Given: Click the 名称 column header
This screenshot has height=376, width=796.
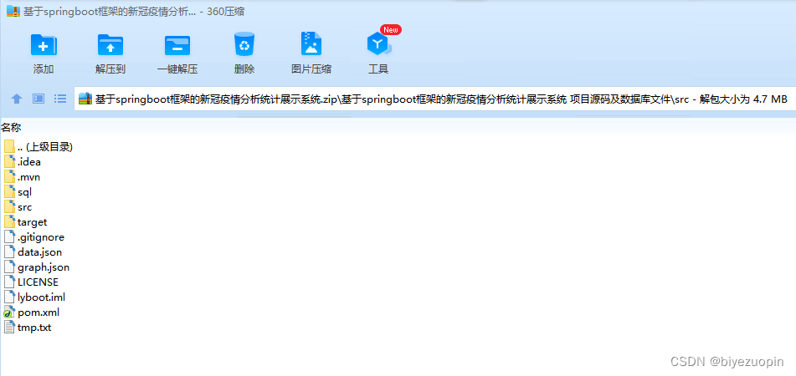Looking at the screenshot, I should coord(11,128).
